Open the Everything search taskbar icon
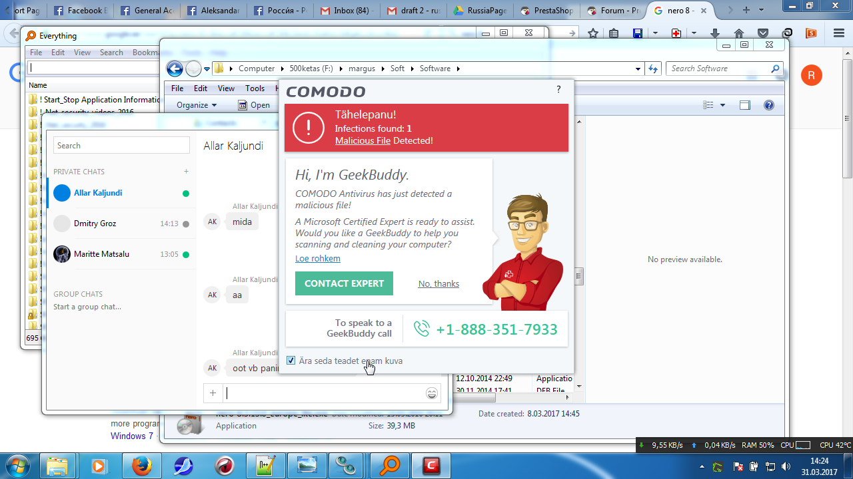Screen dimensions: 853x479 coord(389,466)
